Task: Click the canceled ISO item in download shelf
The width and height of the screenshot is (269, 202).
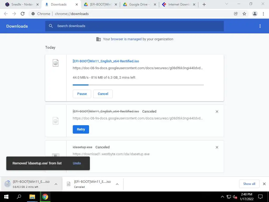Action: click(x=89, y=184)
